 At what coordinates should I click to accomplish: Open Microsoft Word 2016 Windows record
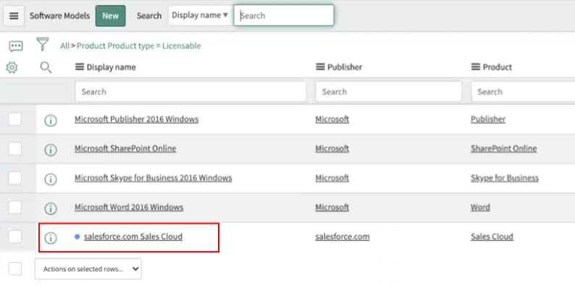[129, 207]
